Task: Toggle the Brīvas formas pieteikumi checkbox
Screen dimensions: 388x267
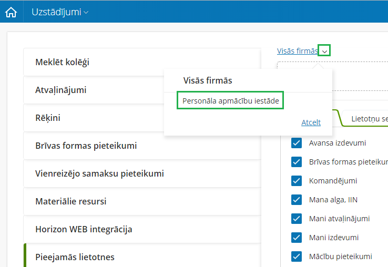Action: click(x=297, y=162)
